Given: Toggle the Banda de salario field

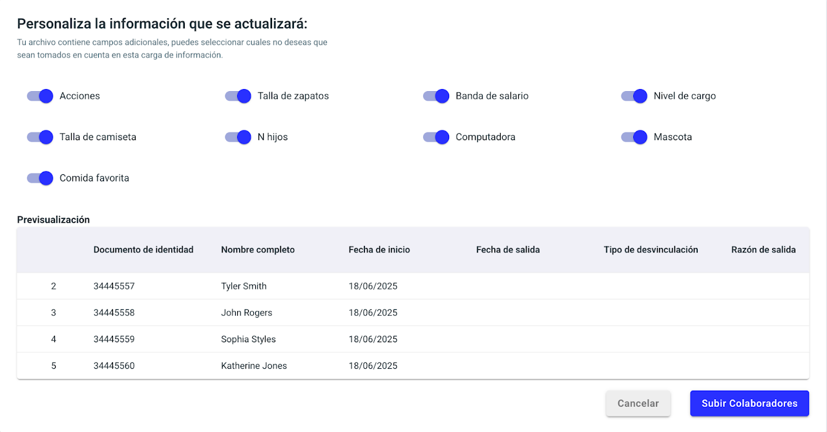Looking at the screenshot, I should coord(436,96).
